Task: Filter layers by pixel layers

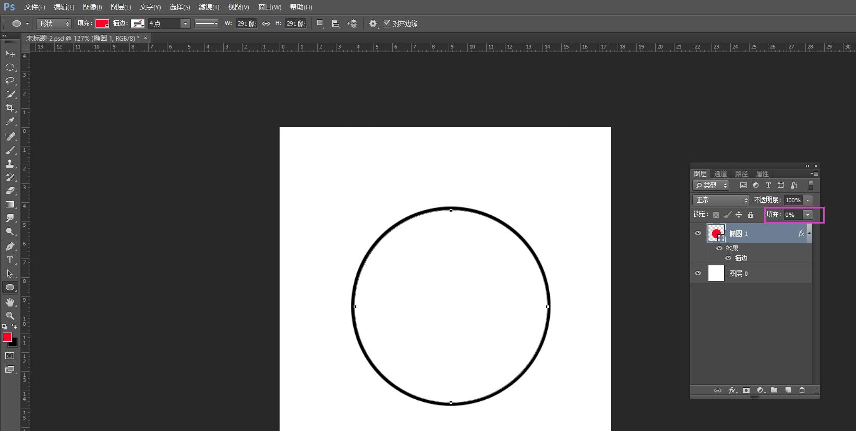Action: click(x=743, y=185)
